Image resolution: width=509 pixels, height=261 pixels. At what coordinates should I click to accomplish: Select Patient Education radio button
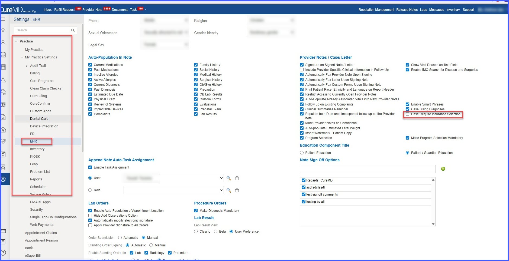[x=302, y=153]
